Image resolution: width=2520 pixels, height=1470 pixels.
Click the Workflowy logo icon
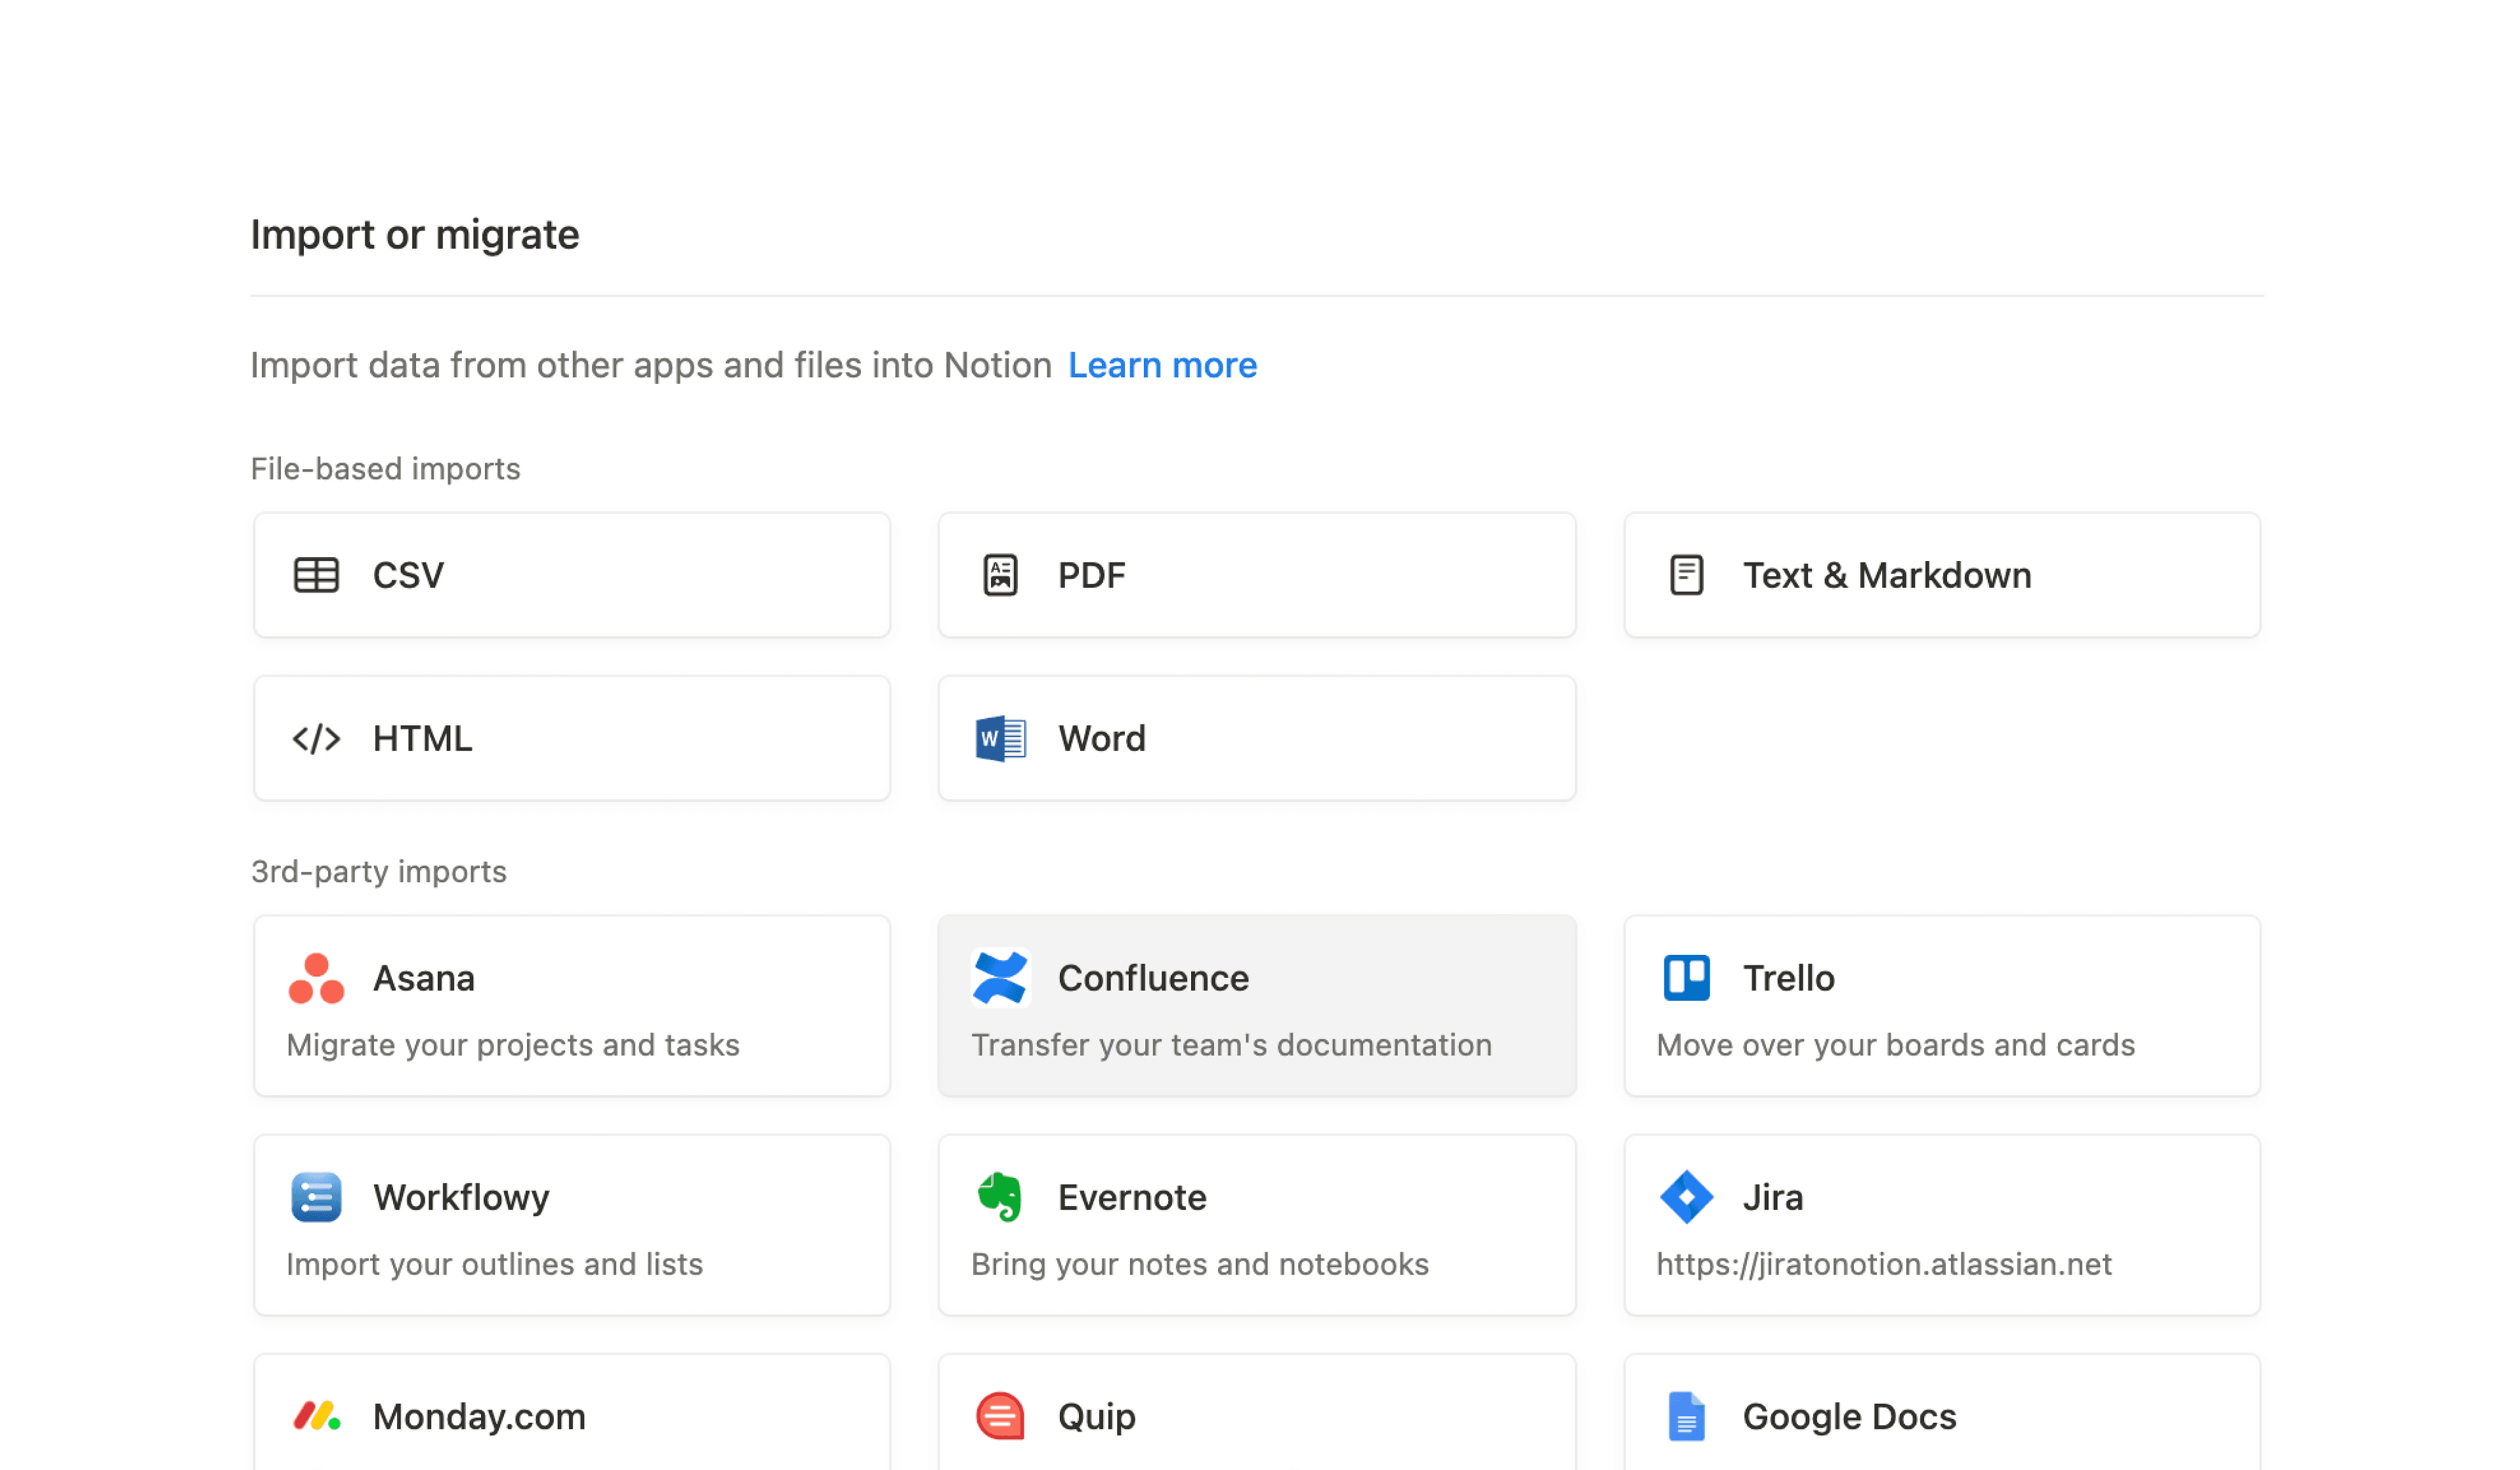(316, 1197)
